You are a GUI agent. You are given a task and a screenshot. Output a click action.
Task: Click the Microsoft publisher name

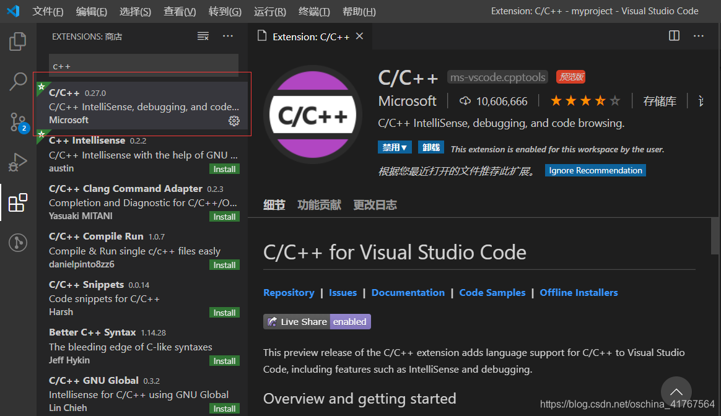[407, 101]
